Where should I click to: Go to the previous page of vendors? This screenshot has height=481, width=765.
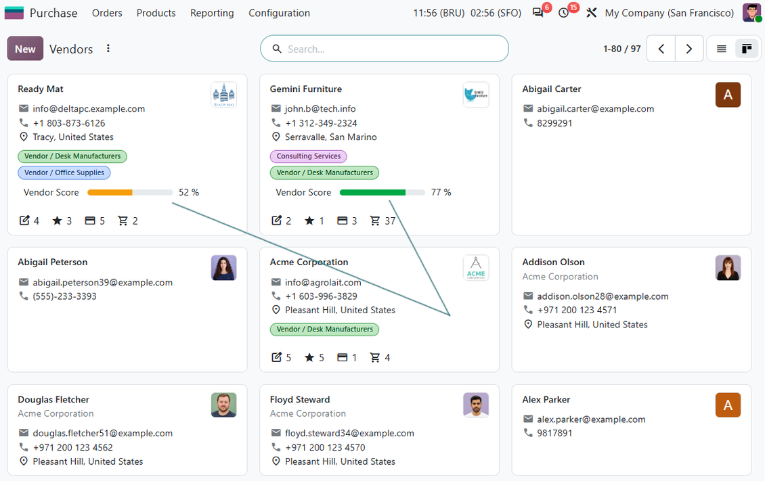pyautogui.click(x=661, y=49)
